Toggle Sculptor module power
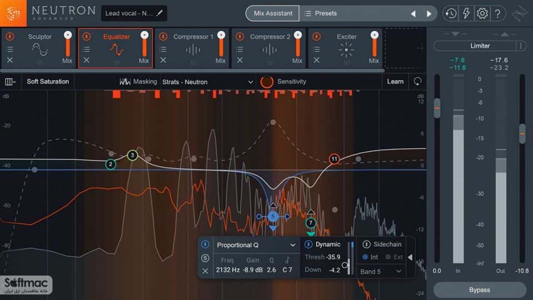 point(10,36)
